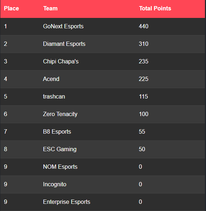Screen dimensions: 206x211
Task: Click the 310 points value
Action: tap(144, 44)
